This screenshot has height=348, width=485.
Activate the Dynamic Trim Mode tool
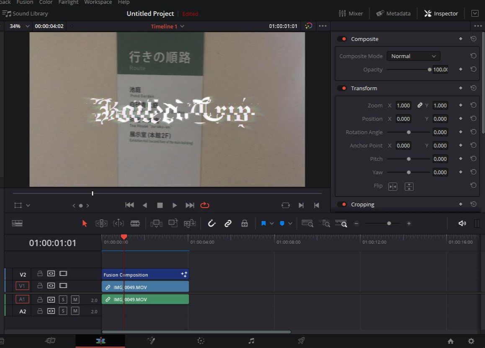tap(119, 224)
